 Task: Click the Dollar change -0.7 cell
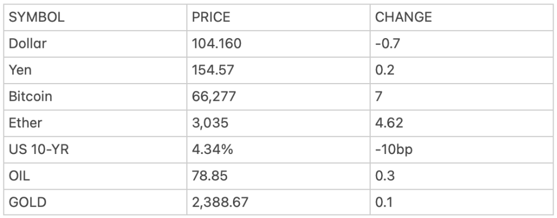point(461,44)
